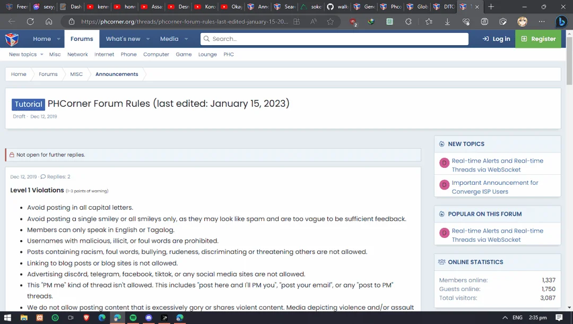This screenshot has height=324, width=573.
Task: Click the page vertical scrollbar thumb
Action: point(569,61)
